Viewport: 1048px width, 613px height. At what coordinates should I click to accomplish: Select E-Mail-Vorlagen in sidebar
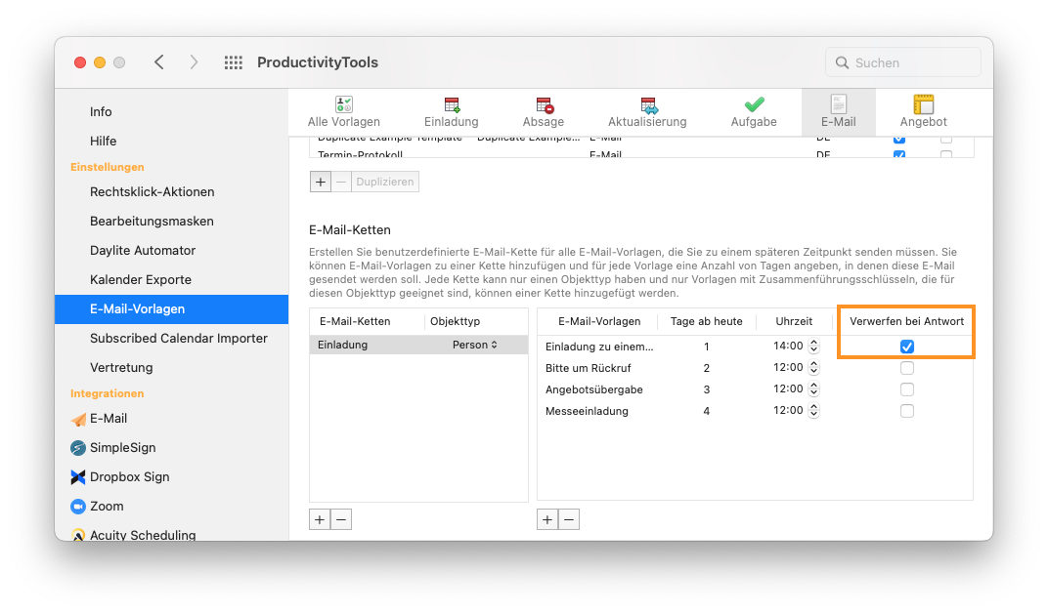click(172, 308)
